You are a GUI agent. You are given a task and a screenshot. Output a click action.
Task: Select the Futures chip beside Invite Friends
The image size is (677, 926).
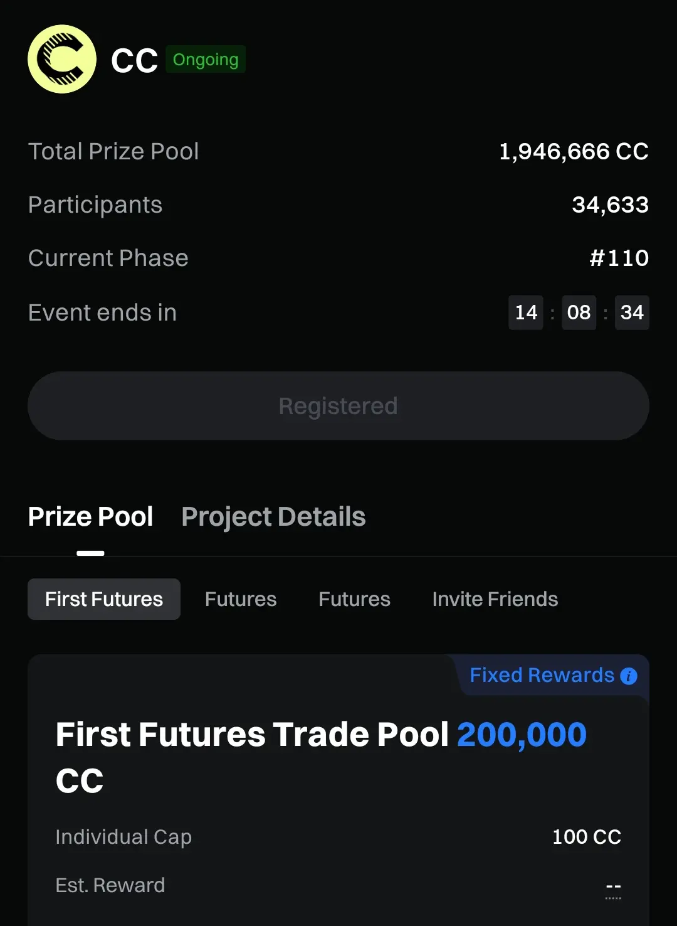[x=354, y=599]
